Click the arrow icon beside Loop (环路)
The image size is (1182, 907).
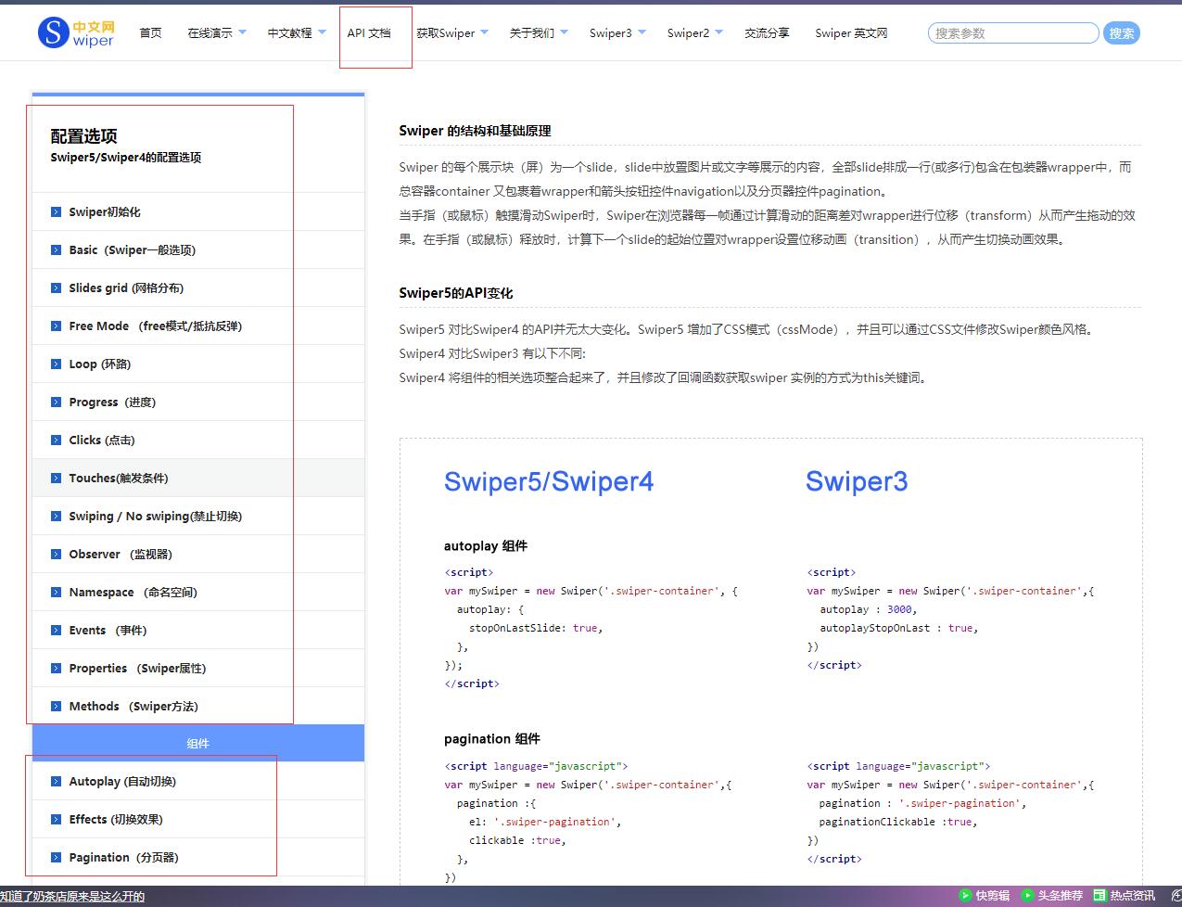[x=57, y=364]
